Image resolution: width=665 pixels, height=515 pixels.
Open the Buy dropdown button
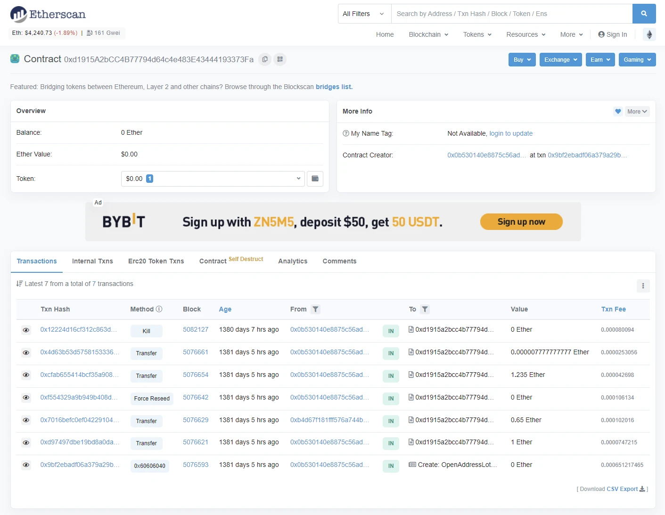pyautogui.click(x=522, y=60)
